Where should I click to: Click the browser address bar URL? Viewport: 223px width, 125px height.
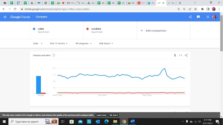pyautogui.click(x=57, y=9)
